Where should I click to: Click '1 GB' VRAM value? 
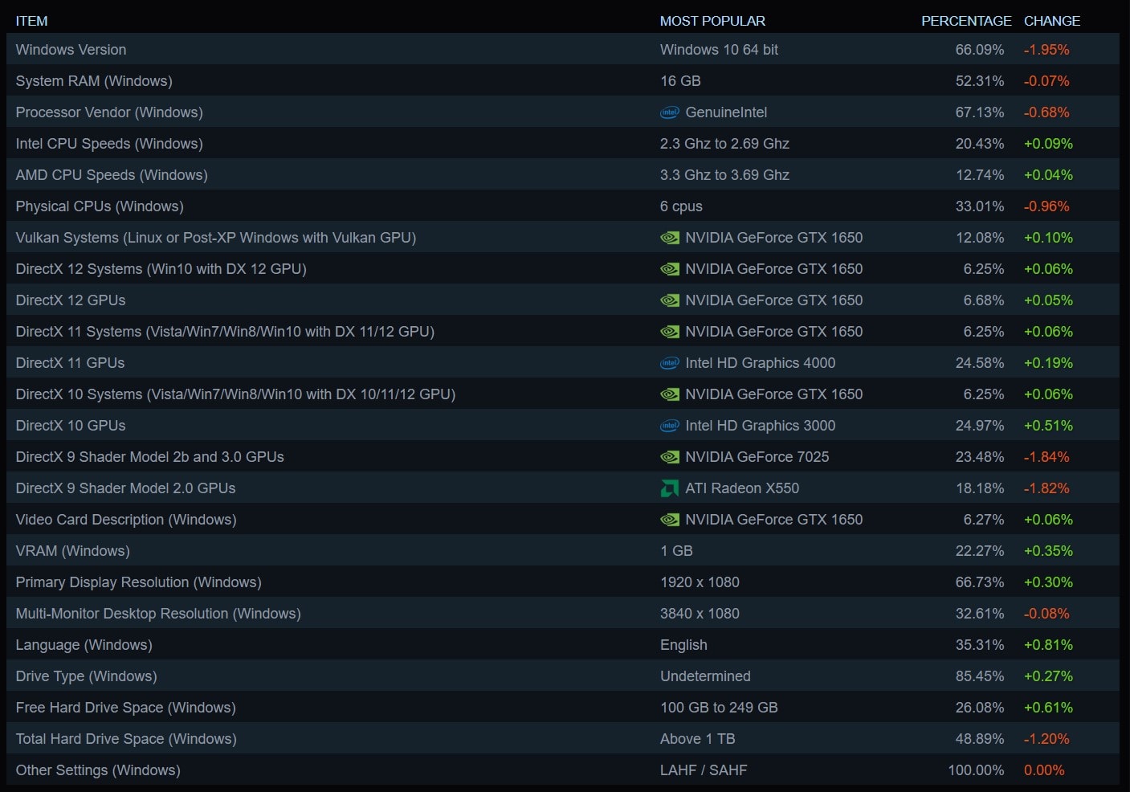click(676, 551)
